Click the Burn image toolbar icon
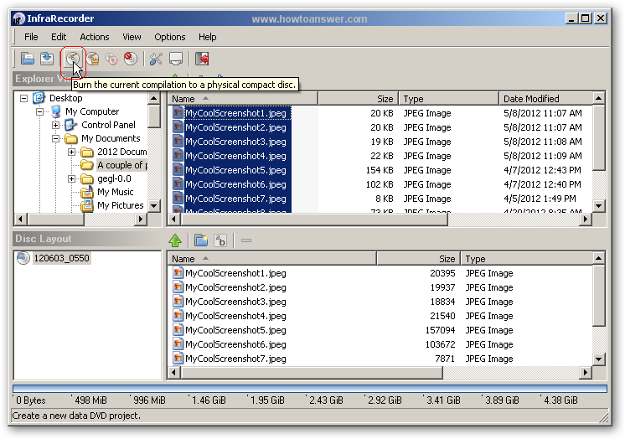Screen dimensions: 625x439 coord(92,59)
